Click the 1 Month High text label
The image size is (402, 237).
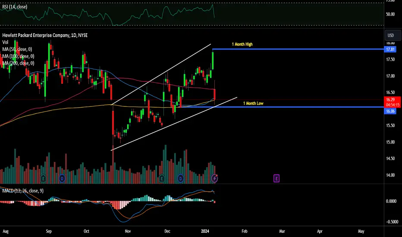coord(242,44)
